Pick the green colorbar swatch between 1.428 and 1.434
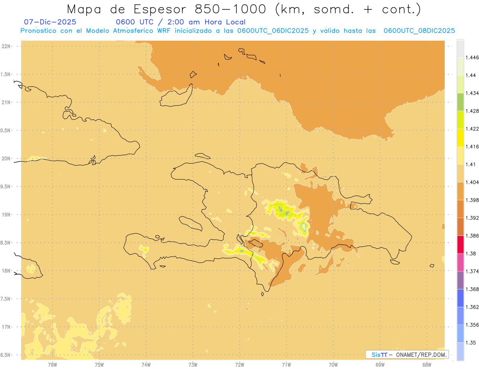Image resolution: width=479 pixels, height=370 pixels. (x=460, y=102)
